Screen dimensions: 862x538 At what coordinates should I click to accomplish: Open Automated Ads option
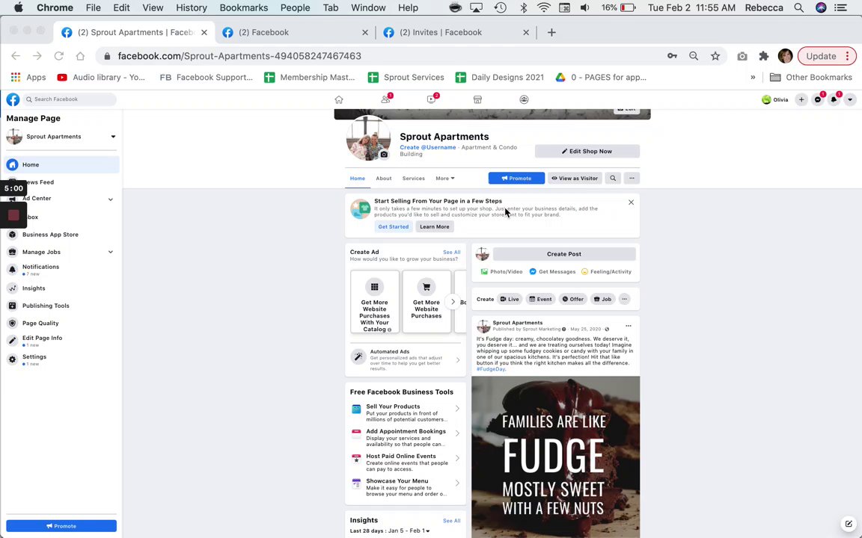[405, 359]
